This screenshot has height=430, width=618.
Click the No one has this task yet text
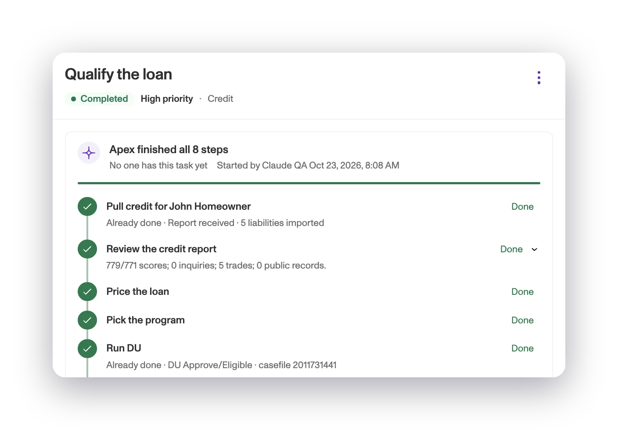click(x=158, y=165)
